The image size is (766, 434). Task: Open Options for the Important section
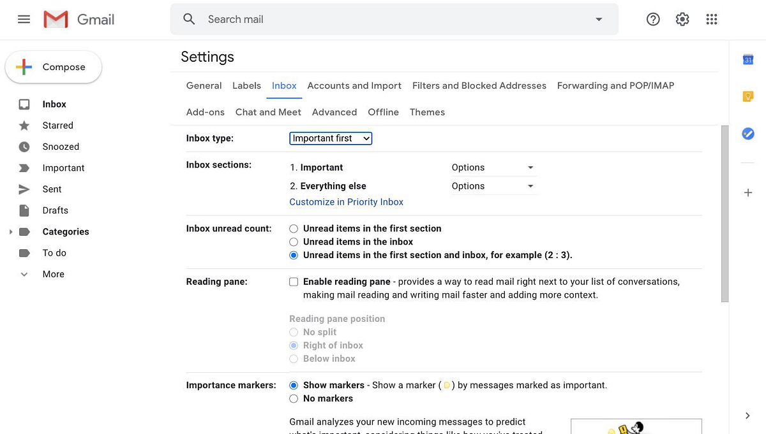click(x=493, y=167)
